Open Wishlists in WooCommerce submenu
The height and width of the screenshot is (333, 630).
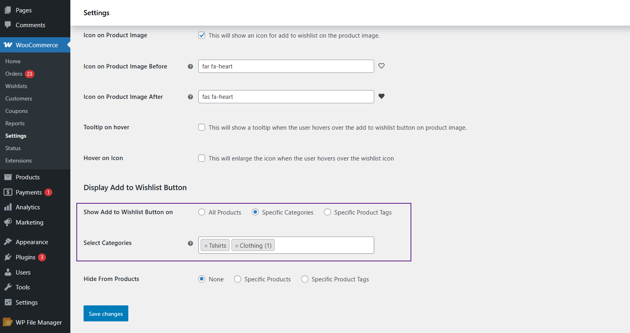16,86
